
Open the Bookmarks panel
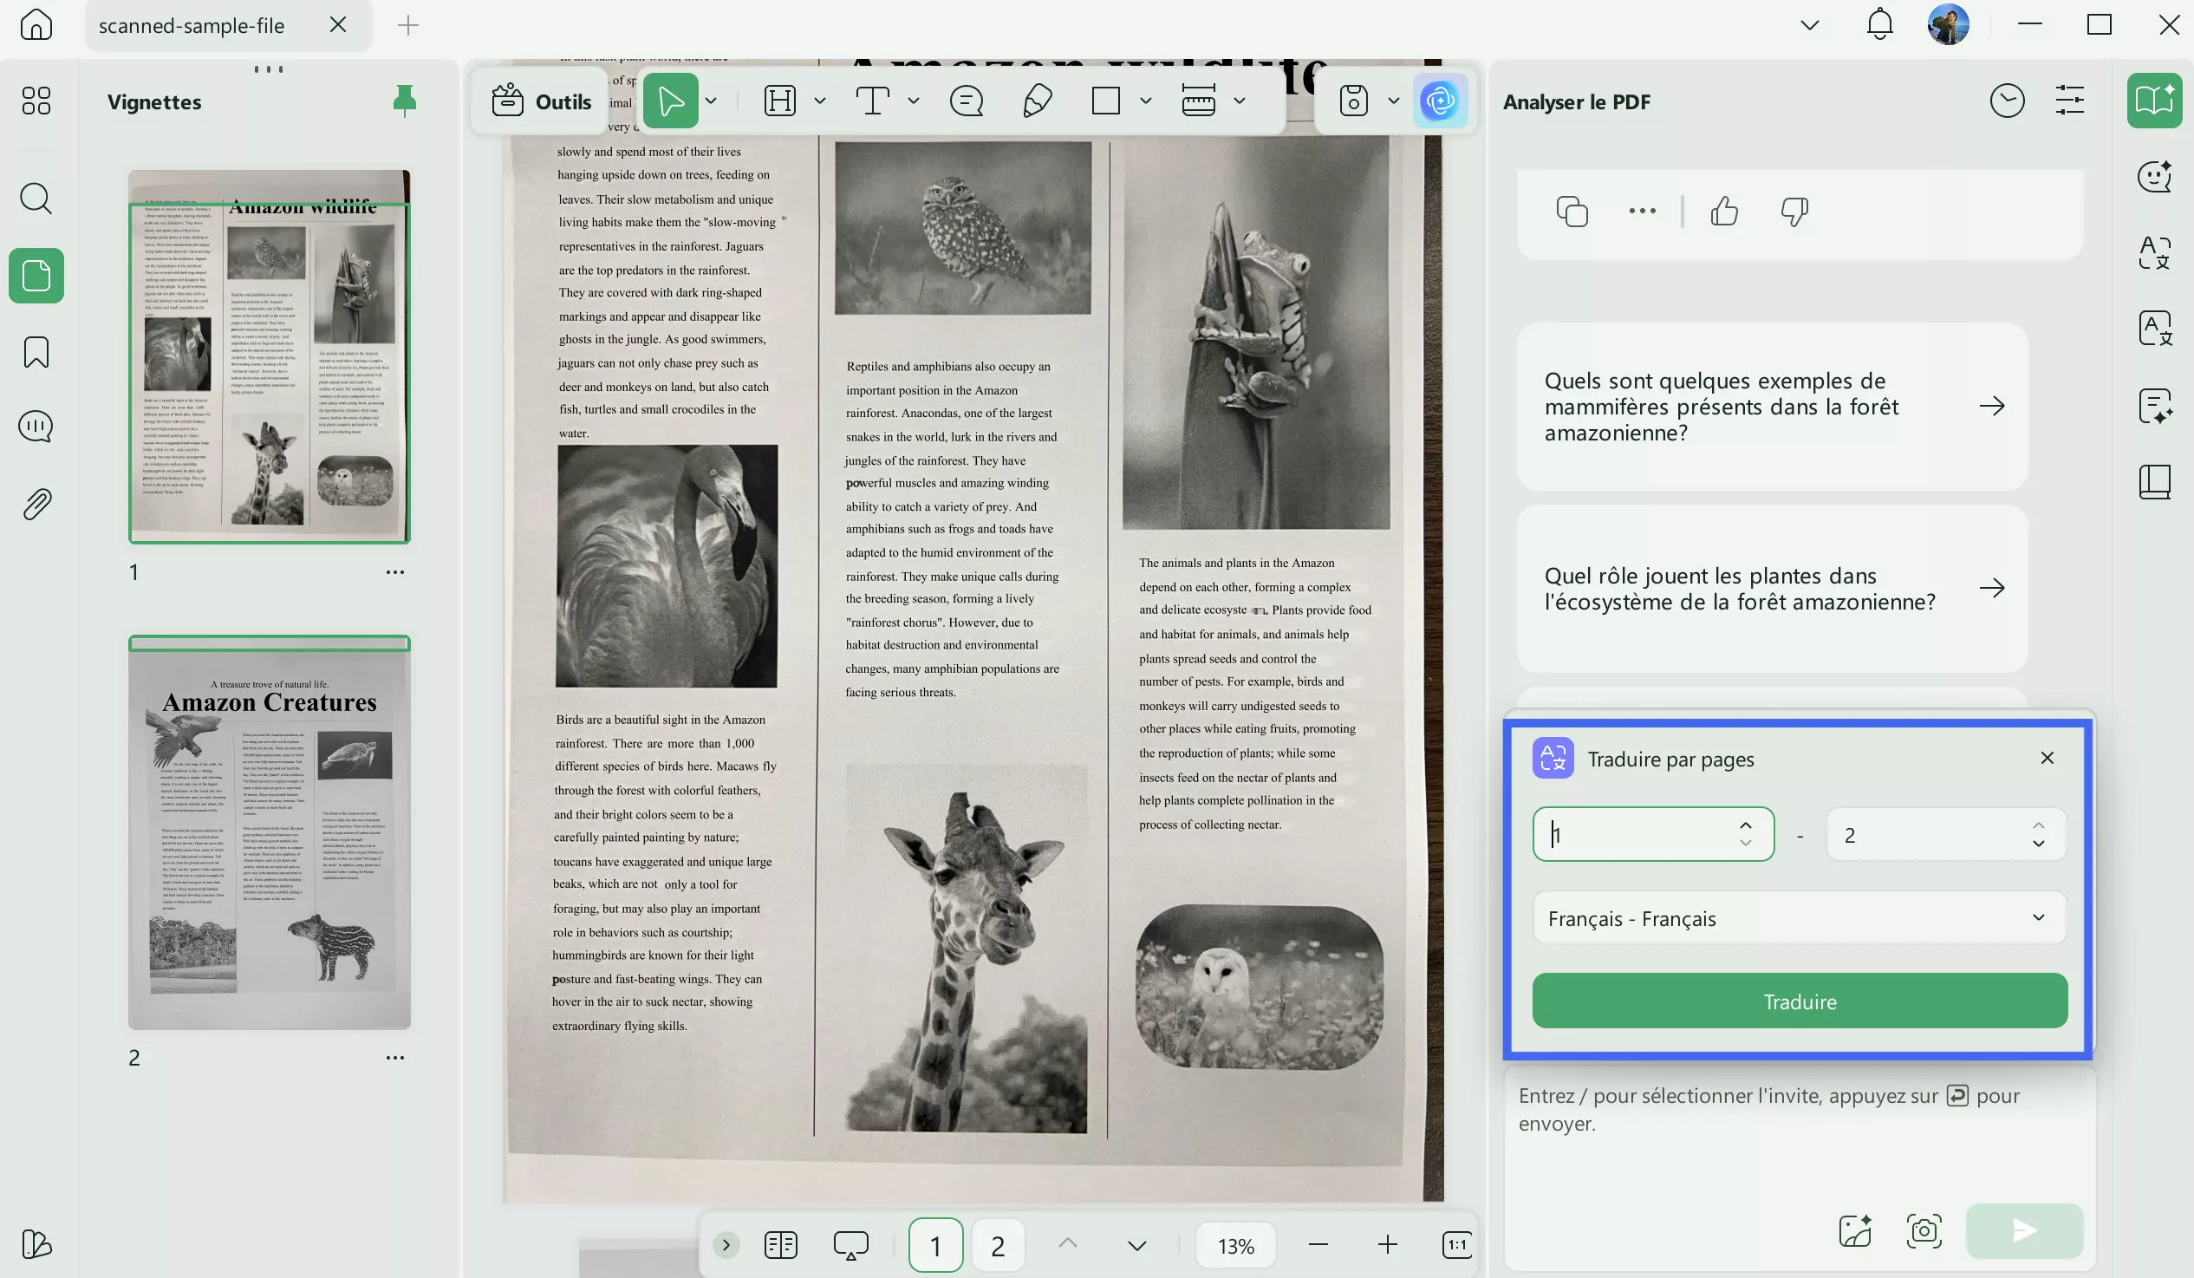(x=36, y=352)
